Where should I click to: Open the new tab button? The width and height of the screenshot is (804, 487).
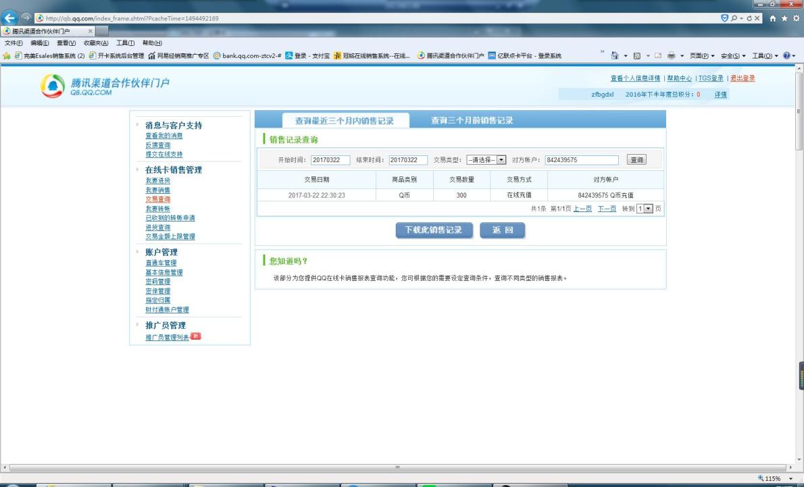click(x=102, y=31)
